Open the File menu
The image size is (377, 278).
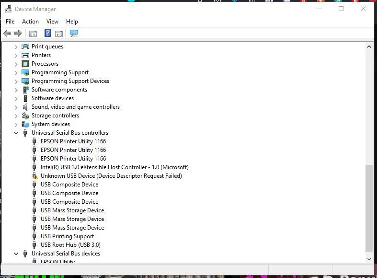pos(10,22)
